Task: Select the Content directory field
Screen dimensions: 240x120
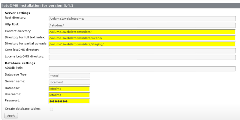Action: click(x=142, y=32)
